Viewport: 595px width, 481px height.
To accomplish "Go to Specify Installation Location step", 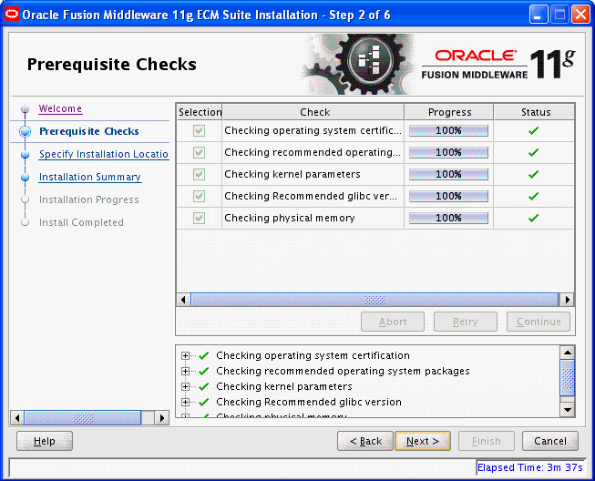I will [104, 154].
